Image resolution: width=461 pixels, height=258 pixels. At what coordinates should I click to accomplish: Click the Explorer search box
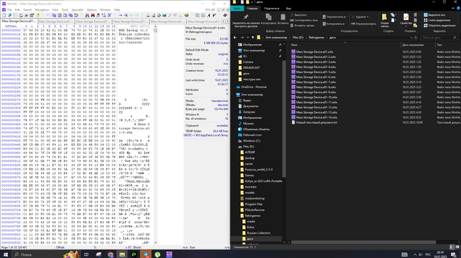point(439,38)
